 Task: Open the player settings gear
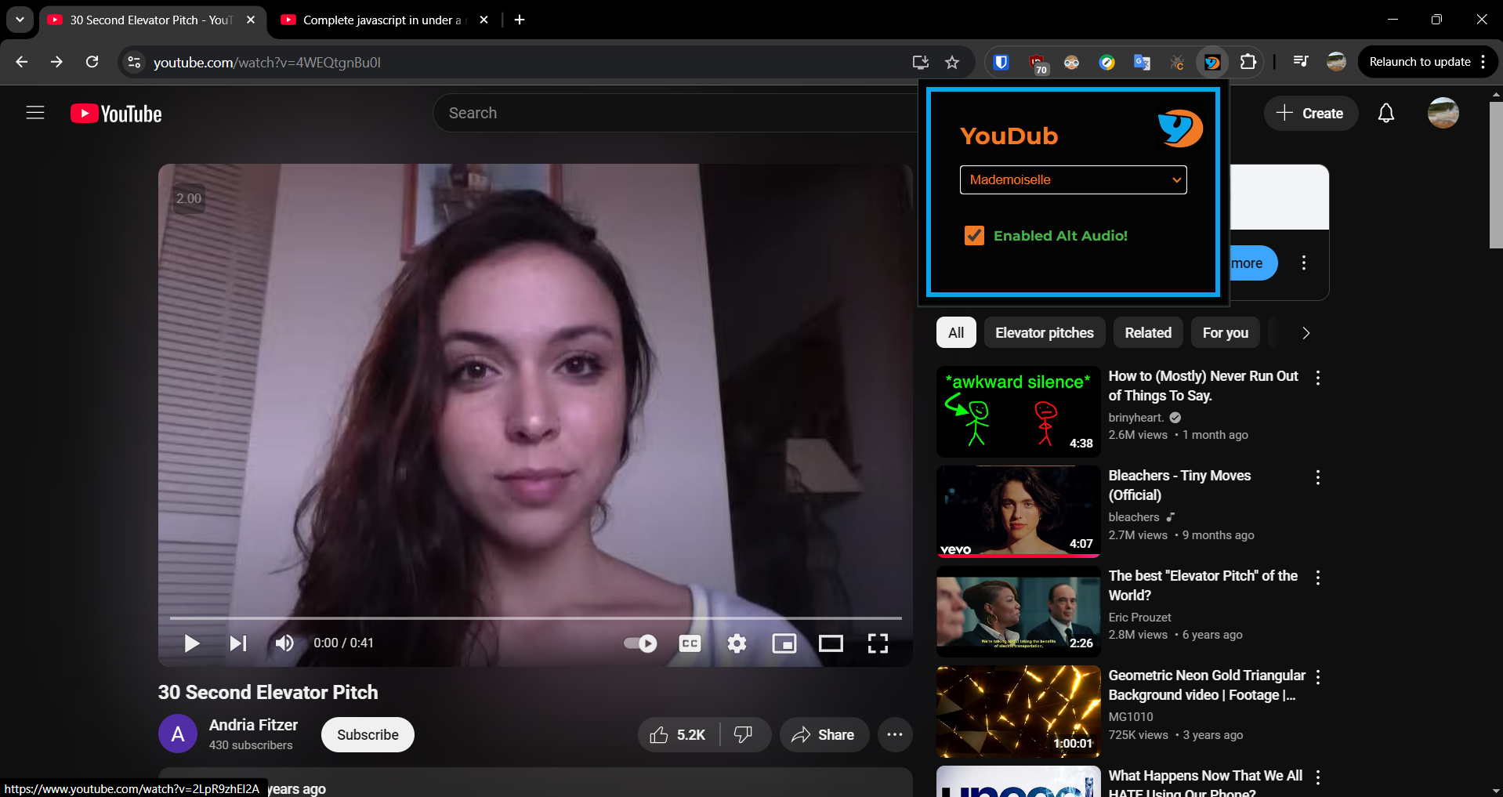point(737,643)
